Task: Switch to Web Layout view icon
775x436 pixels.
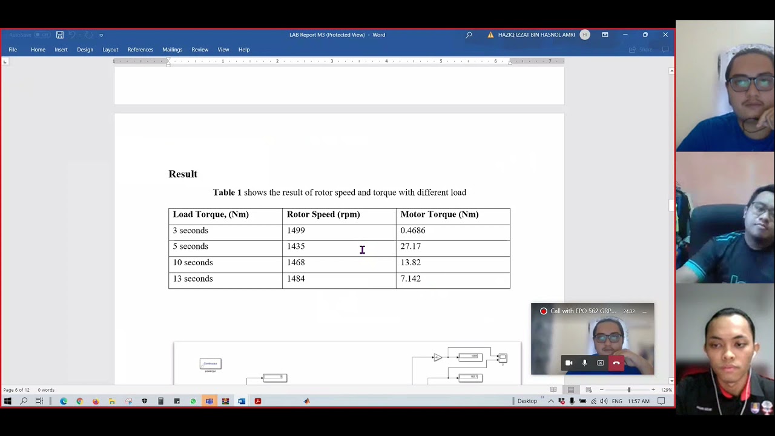Action: click(x=589, y=390)
